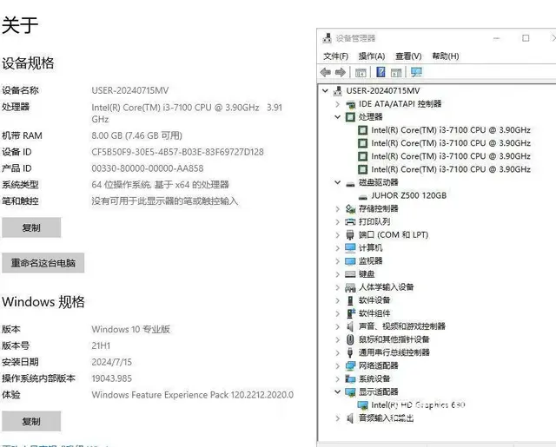The image size is (556, 447).
Task: Click the 打印队列 printer icon
Action: click(350, 222)
